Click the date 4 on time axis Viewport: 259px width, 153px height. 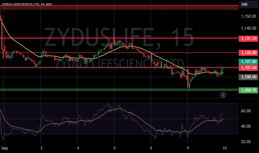click(x=78, y=148)
